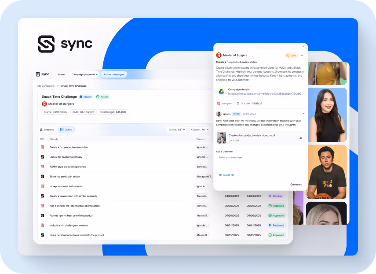Image resolution: width=376 pixels, height=274 pixels.
Task: Click the large sync logo at top left
Action: pos(65,44)
